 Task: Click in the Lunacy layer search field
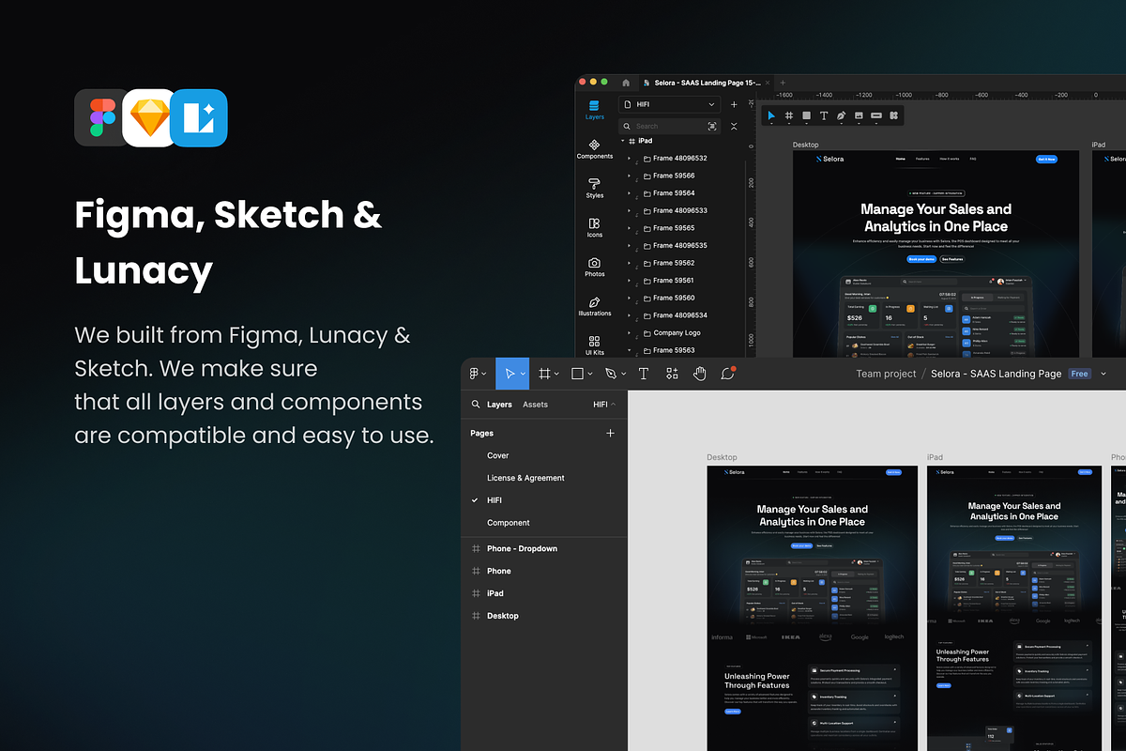coord(669,126)
